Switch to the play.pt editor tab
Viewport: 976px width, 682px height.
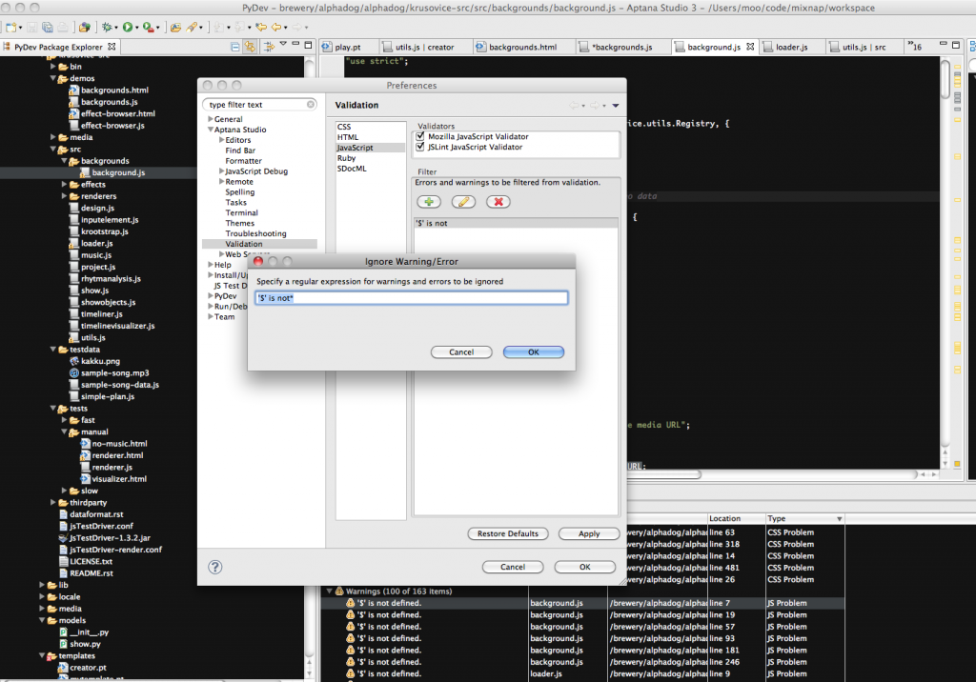(347, 47)
